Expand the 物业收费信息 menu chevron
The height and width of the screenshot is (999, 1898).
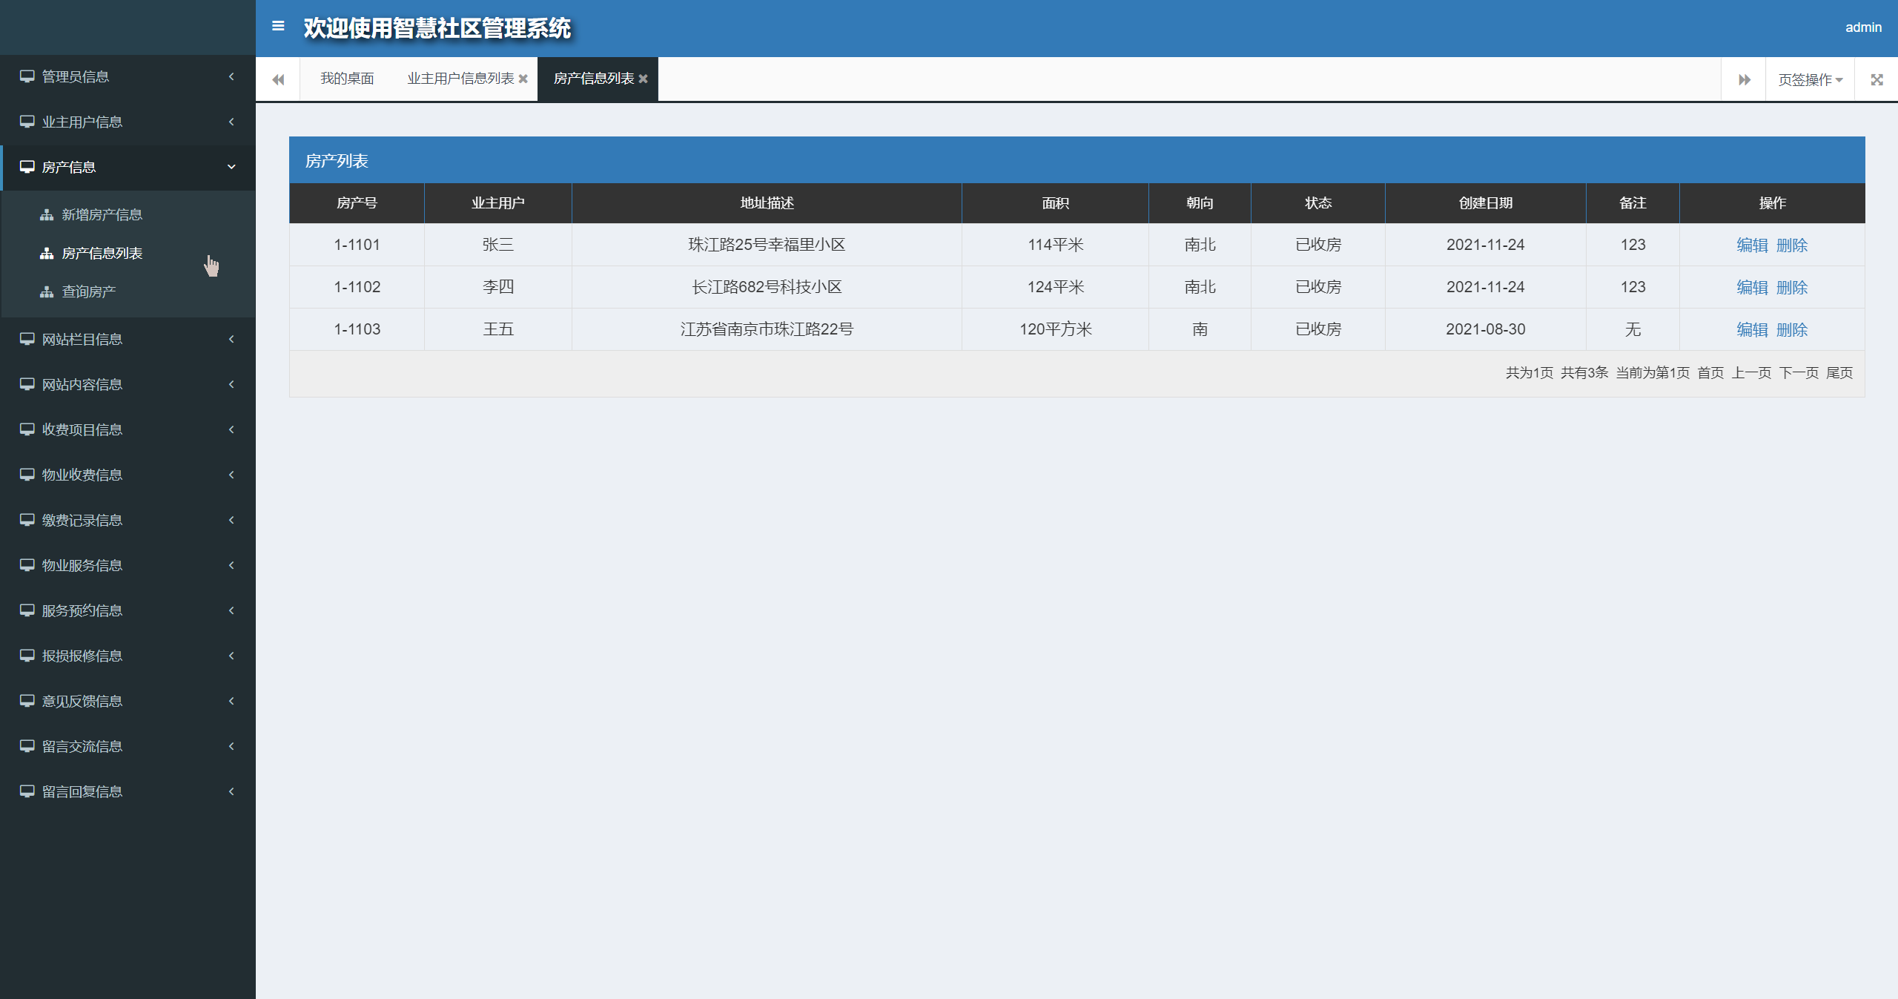[x=231, y=475]
